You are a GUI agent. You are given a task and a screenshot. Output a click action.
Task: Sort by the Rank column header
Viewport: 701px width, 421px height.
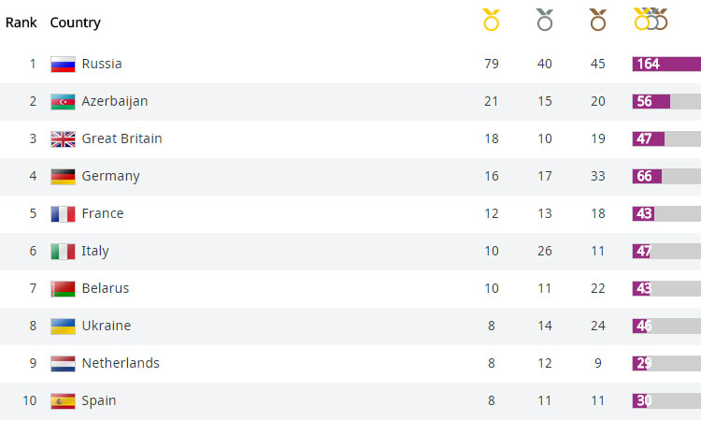[x=21, y=22]
